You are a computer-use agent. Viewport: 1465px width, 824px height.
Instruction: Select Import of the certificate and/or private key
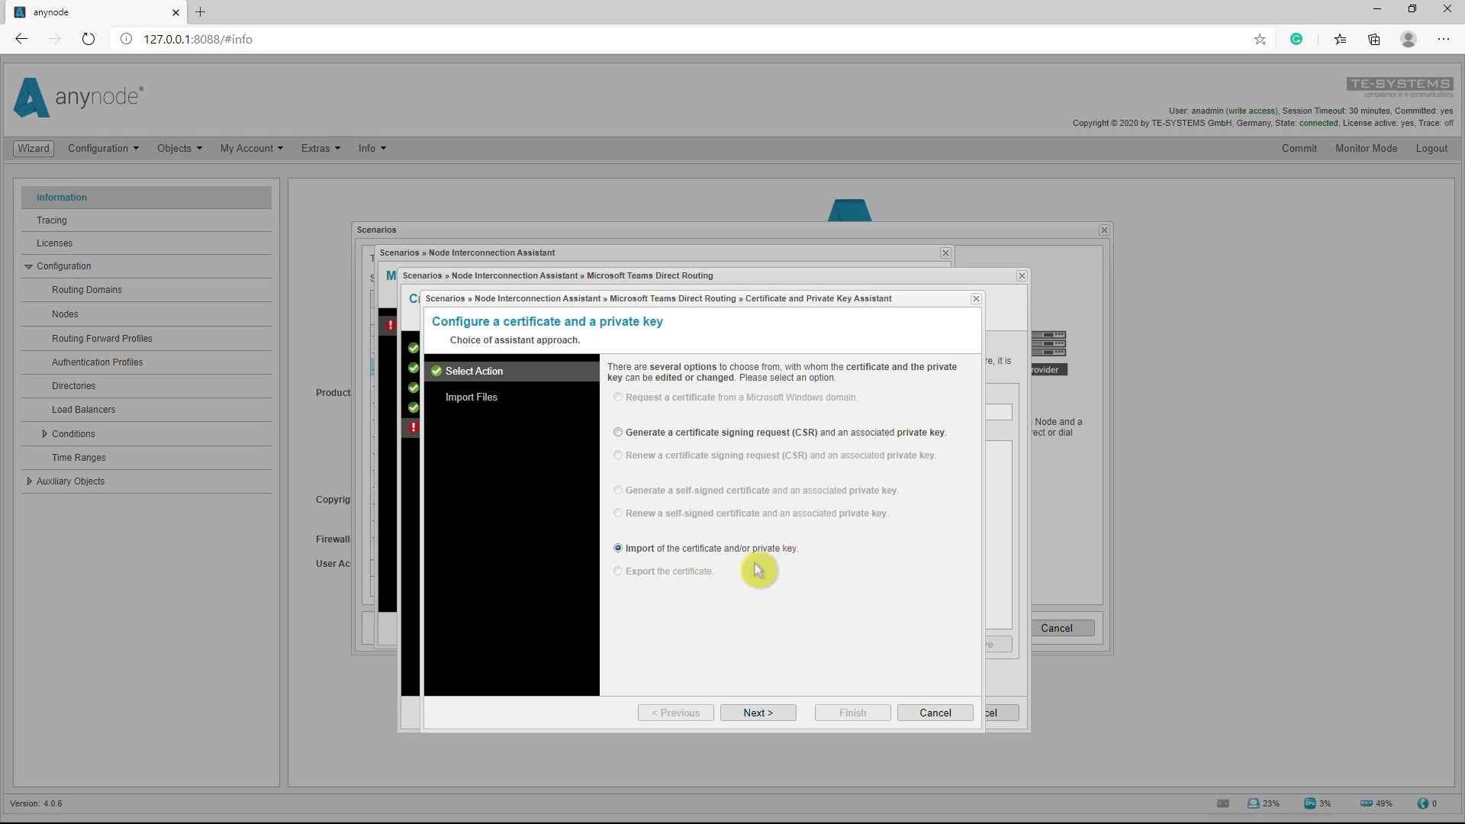[x=618, y=549]
